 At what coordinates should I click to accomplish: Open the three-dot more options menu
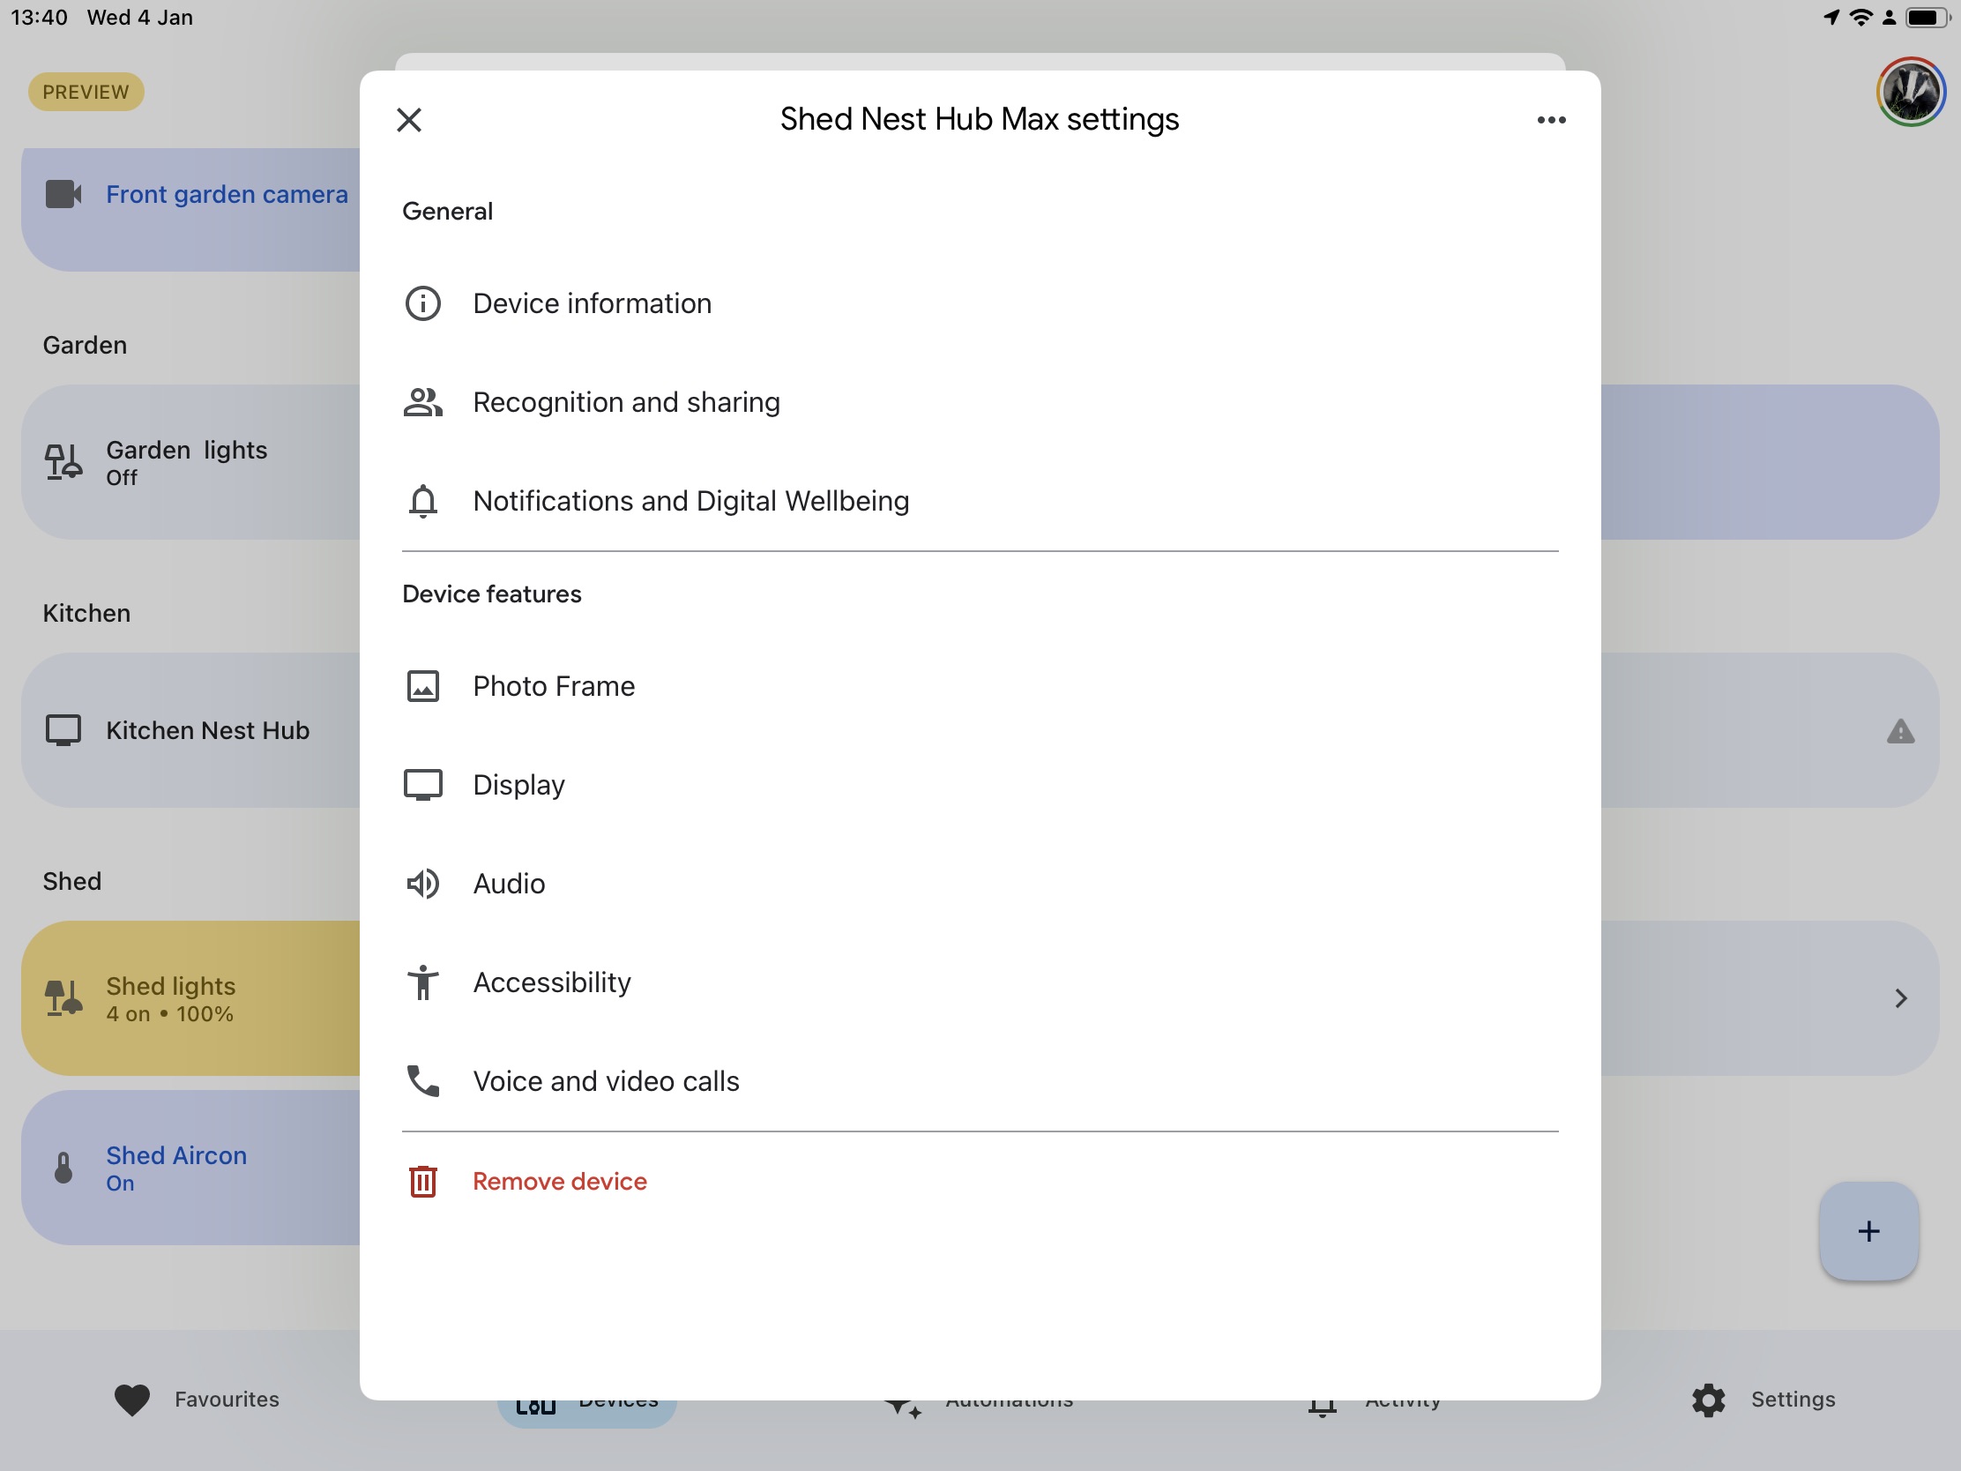click(x=1551, y=120)
